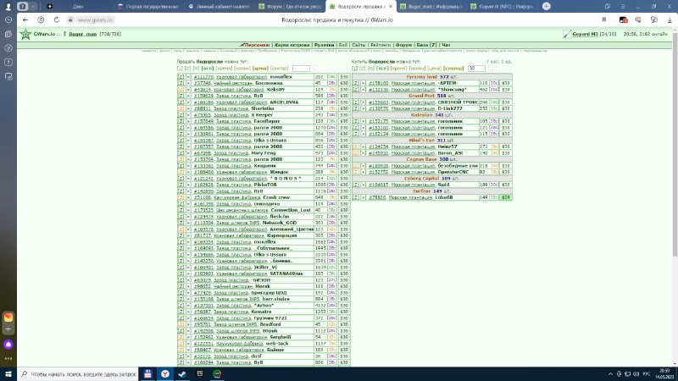
Task: Click the [Z] icon in -АРТЕМ- row
Action: click(356, 83)
